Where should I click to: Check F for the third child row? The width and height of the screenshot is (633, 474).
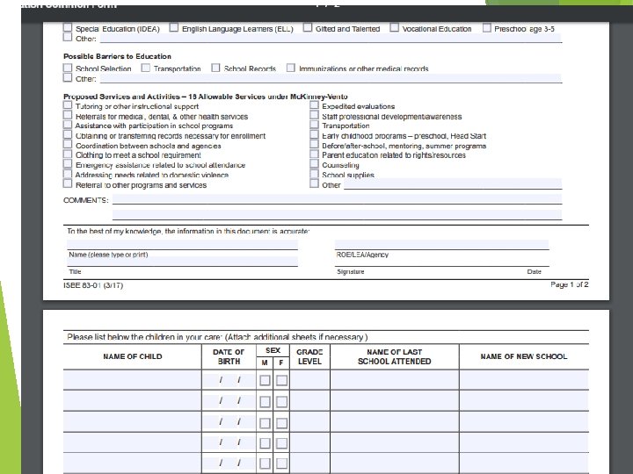pyautogui.click(x=282, y=423)
